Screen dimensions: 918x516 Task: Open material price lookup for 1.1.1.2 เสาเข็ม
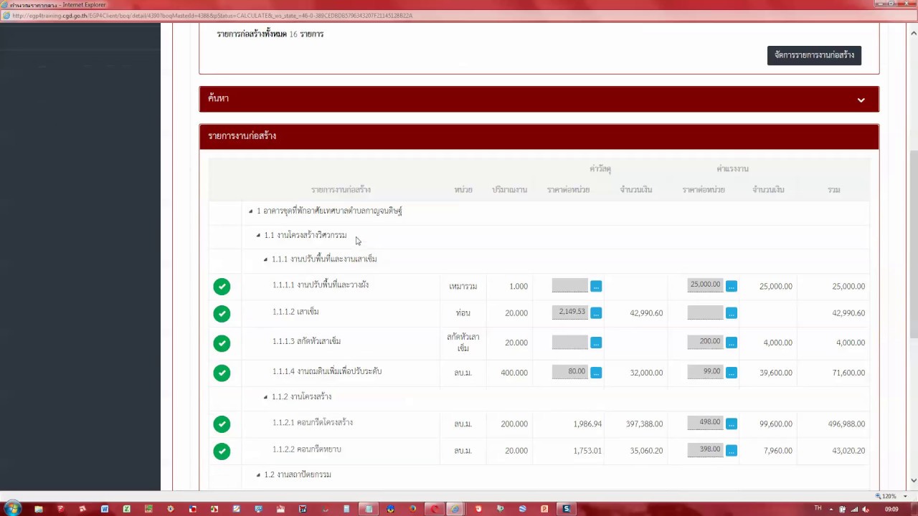point(596,313)
